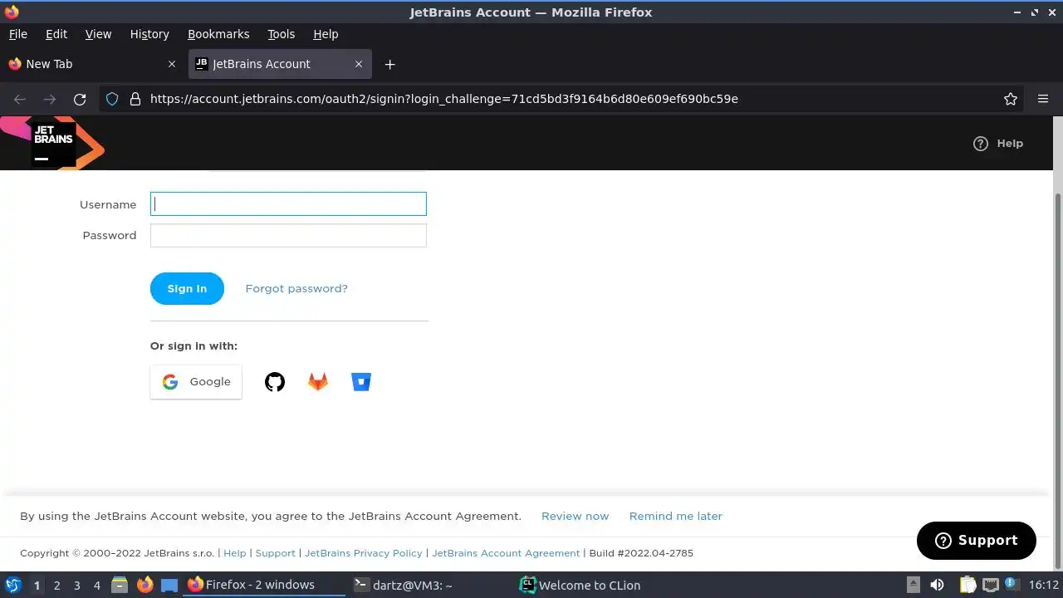Click Review now for account agreement

(x=575, y=516)
